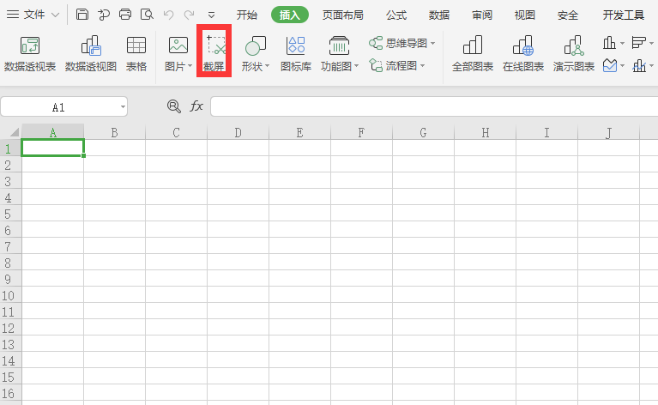Click the Undo arrow
Viewport: 658px width, 405px height.
(169, 15)
